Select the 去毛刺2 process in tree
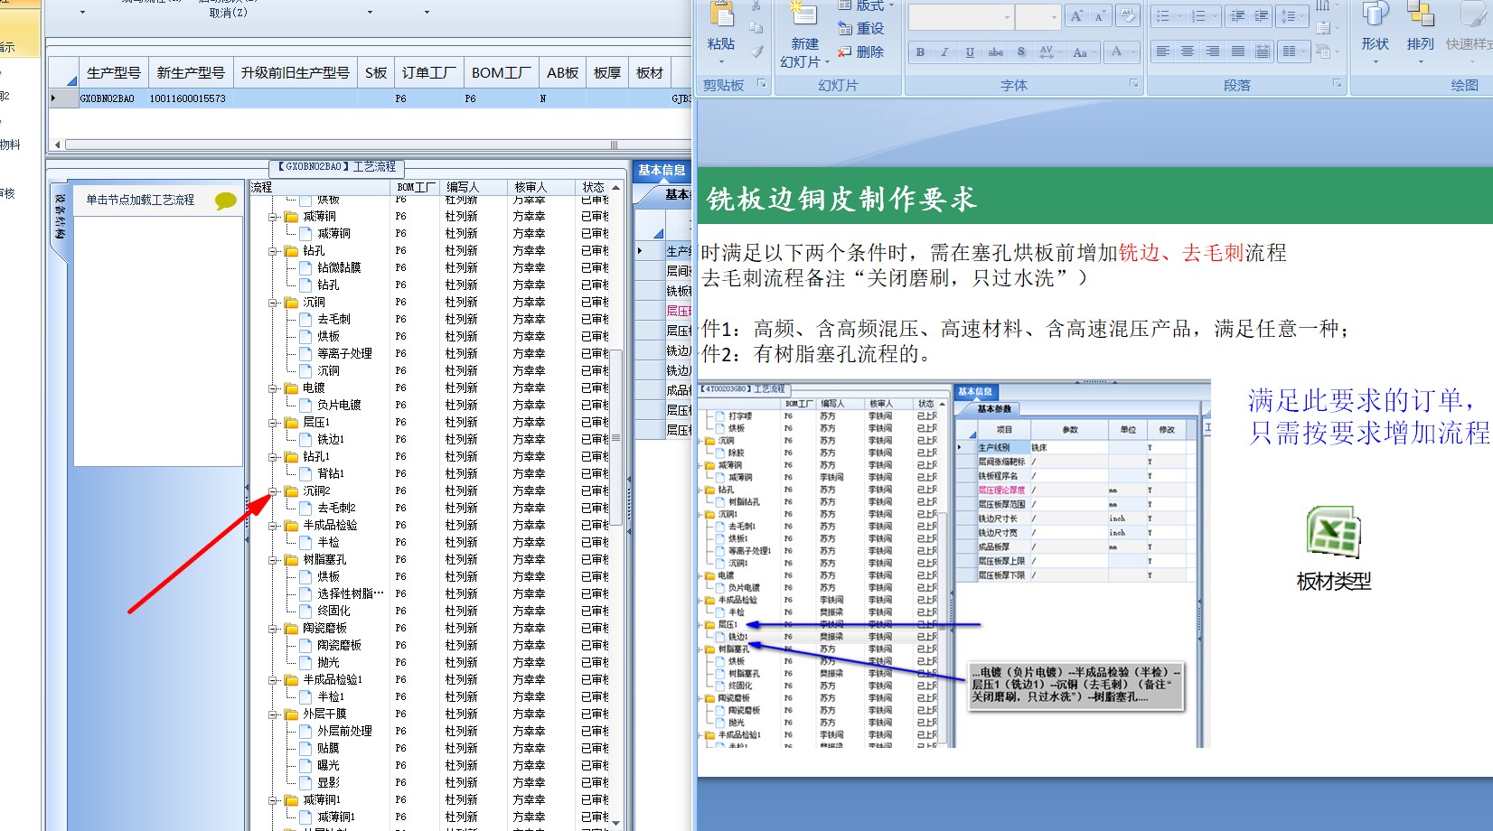 [x=336, y=509]
